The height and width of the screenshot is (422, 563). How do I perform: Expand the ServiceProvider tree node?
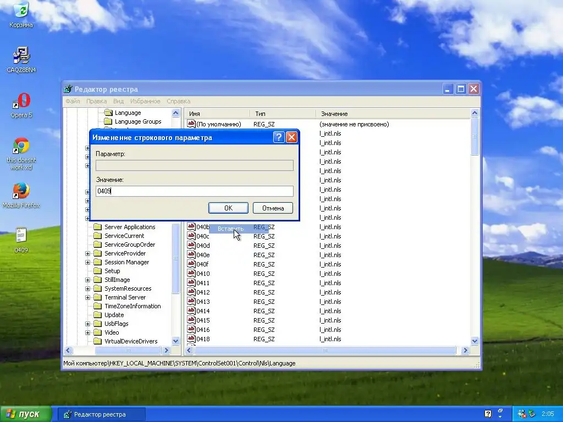(87, 253)
